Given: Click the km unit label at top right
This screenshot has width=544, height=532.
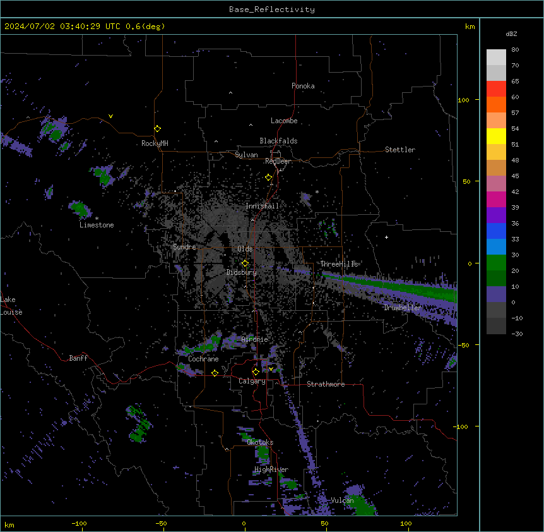Looking at the screenshot, I should point(470,27).
